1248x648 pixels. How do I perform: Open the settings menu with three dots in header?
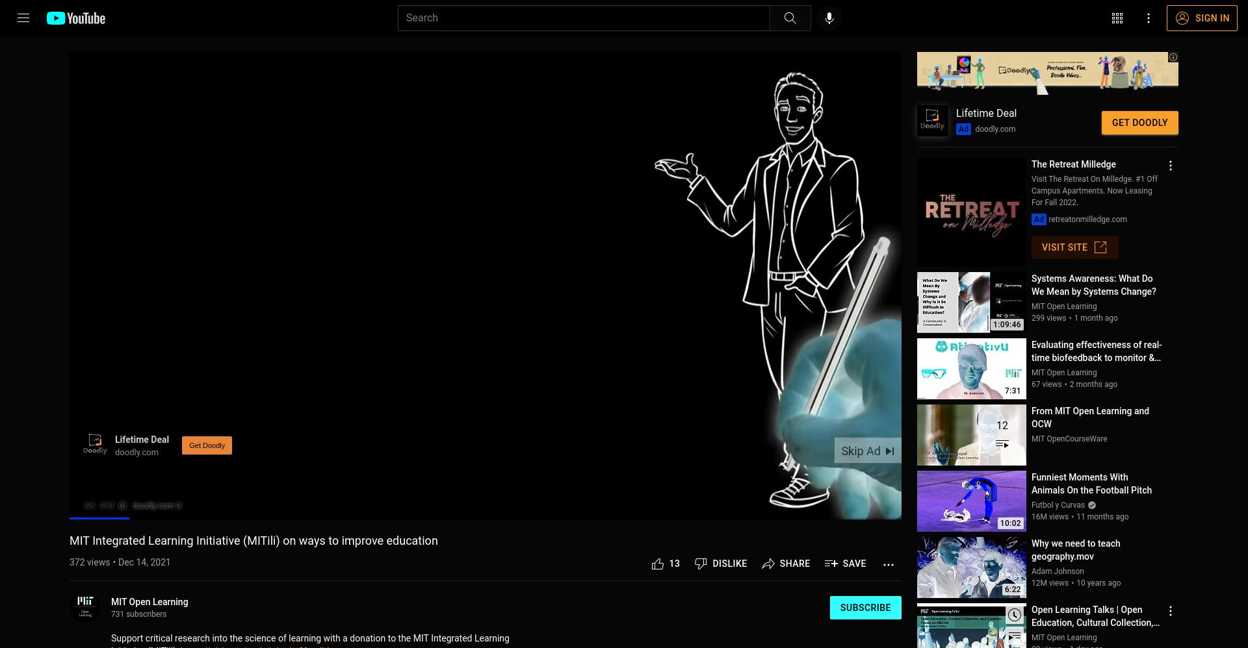pos(1149,18)
